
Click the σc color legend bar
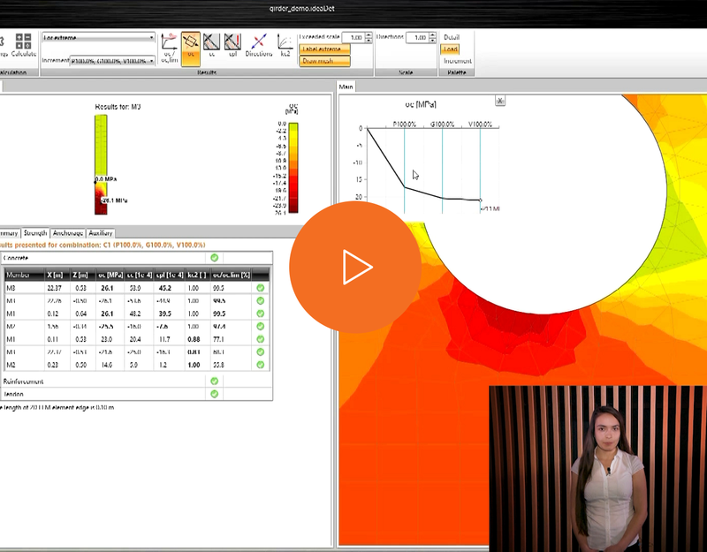(x=293, y=168)
